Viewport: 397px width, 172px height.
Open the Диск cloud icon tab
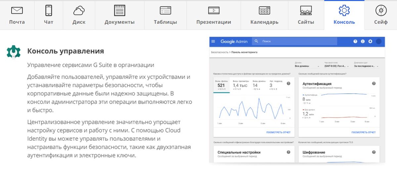click(x=79, y=15)
